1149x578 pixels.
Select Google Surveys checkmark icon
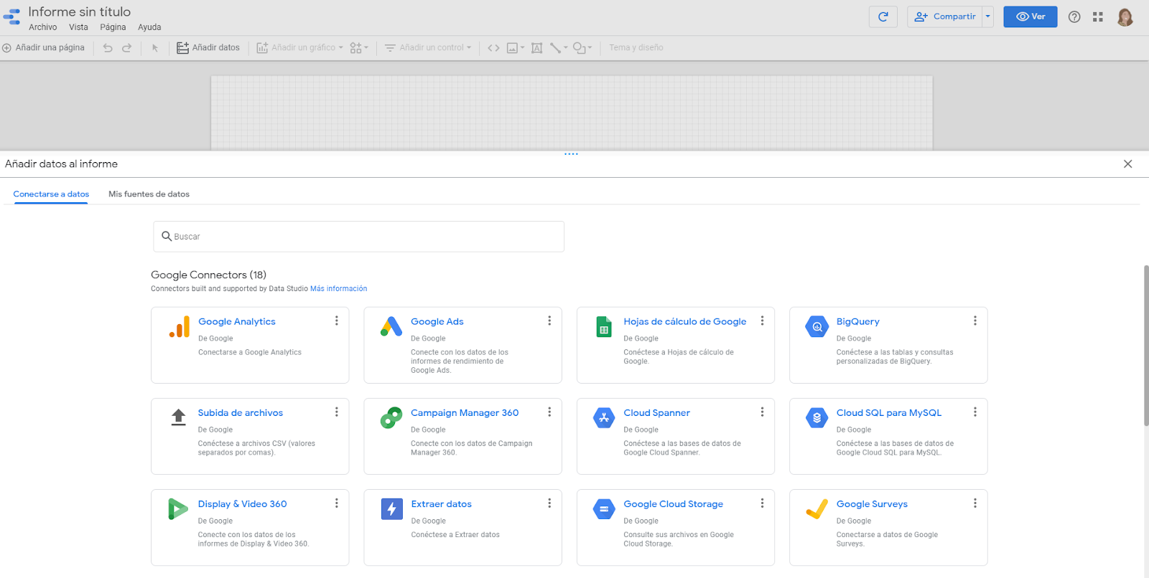(x=817, y=508)
